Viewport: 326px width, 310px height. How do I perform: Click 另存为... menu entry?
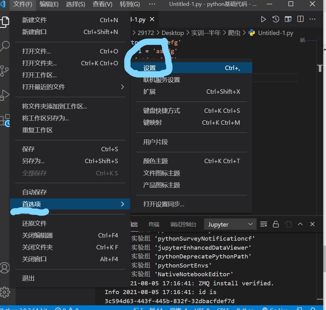tap(70, 161)
